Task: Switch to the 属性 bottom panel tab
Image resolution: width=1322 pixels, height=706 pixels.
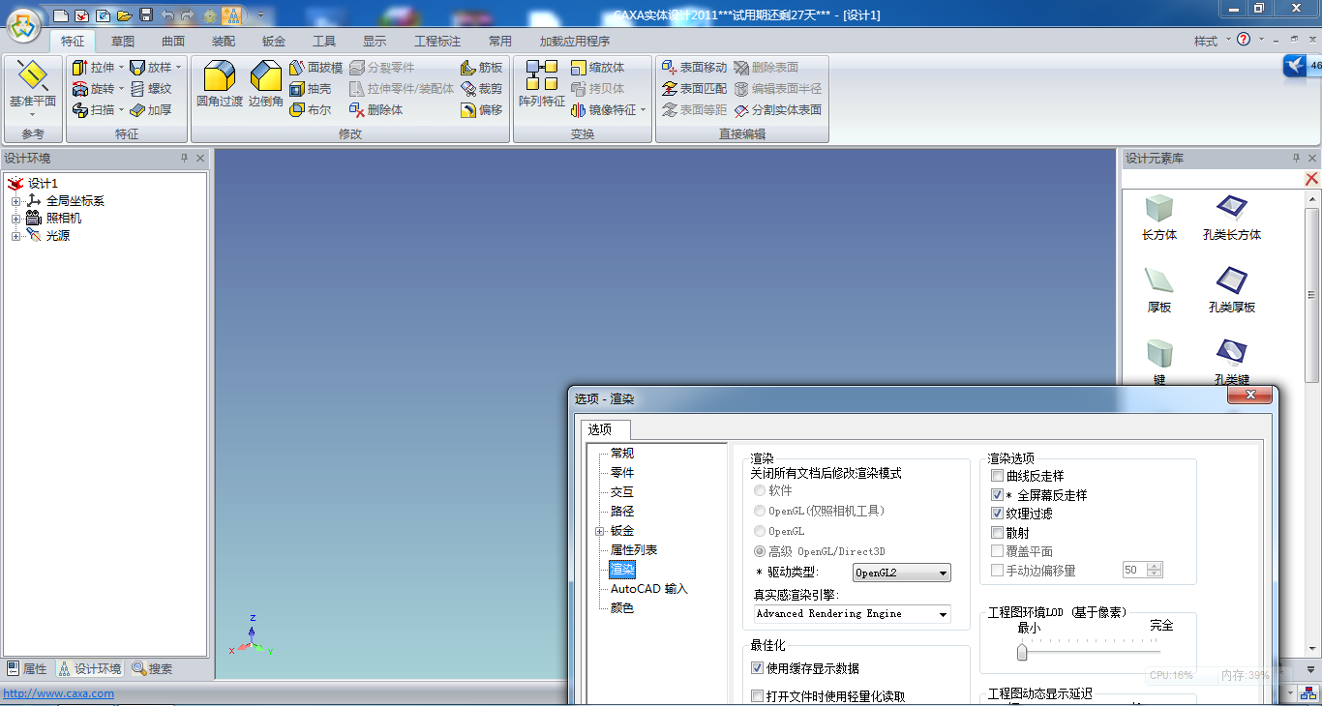Action: (27, 668)
